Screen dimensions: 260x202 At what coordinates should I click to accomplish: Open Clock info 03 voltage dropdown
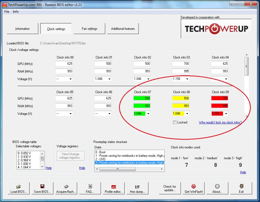(187, 79)
